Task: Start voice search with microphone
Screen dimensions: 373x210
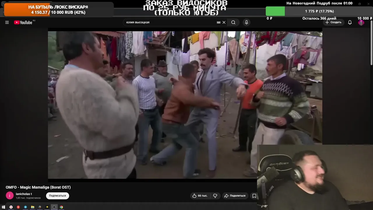Action: tap(247, 22)
